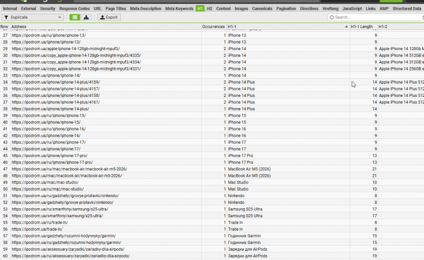Screen dimensions: 424x260
Task: Click the Export upload icon
Action: pos(103,17)
